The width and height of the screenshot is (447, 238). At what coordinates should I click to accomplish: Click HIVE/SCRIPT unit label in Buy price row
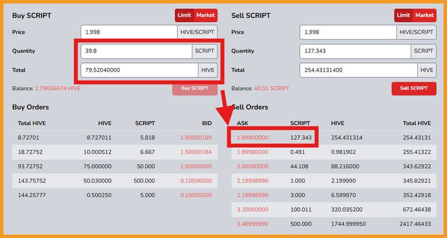(x=197, y=32)
